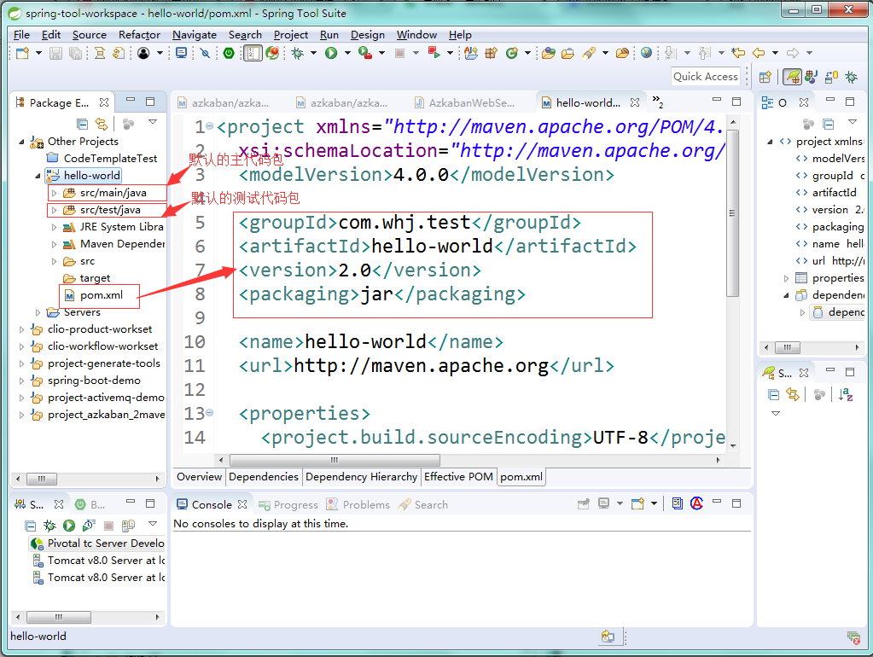The width and height of the screenshot is (873, 657).
Task: Open the Dependency Hierarchy tab
Action: point(361,477)
